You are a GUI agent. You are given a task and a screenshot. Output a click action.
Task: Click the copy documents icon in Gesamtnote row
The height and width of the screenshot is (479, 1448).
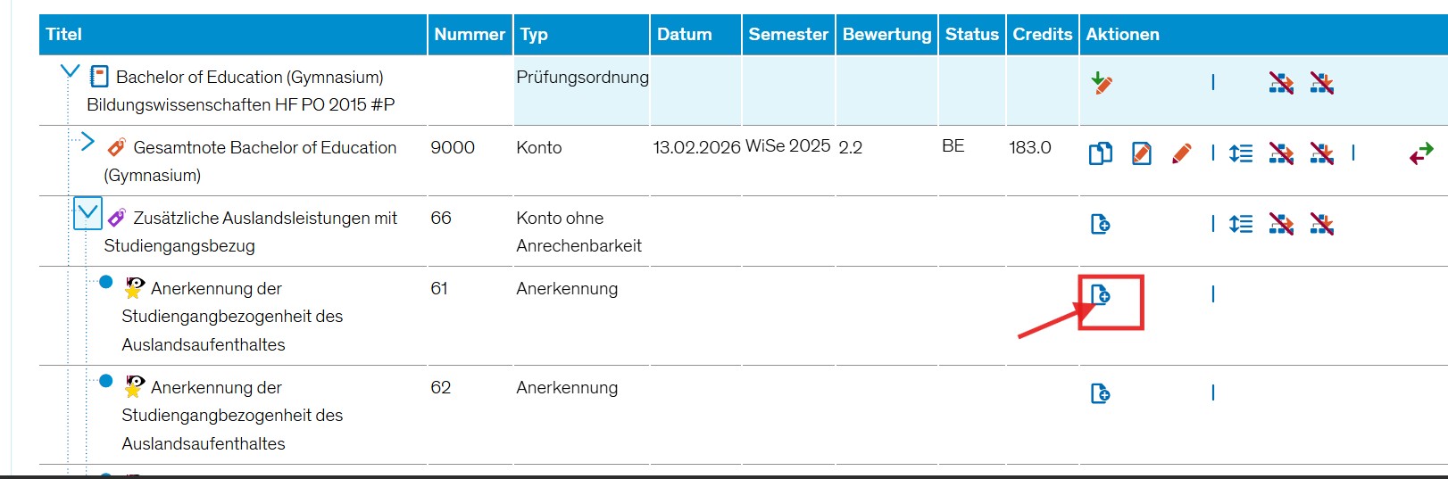(x=1100, y=153)
